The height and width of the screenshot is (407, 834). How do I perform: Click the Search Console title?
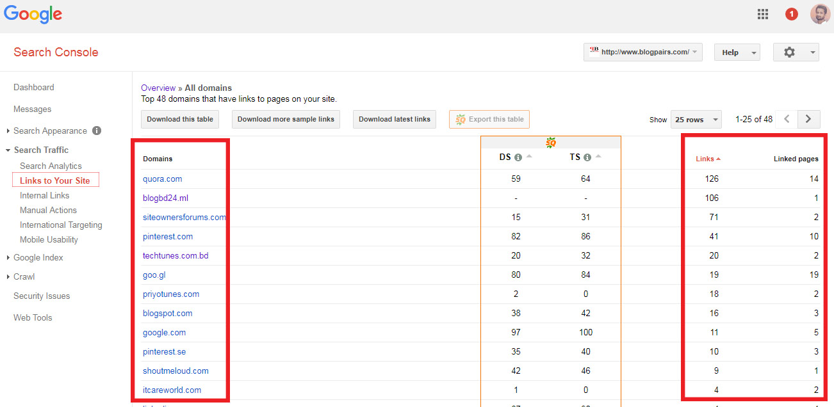pos(56,52)
